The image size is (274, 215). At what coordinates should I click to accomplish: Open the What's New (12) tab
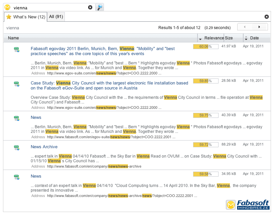click(x=25, y=17)
